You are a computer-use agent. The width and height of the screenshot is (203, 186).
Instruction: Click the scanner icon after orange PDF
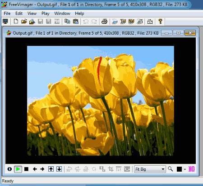tap(140, 22)
